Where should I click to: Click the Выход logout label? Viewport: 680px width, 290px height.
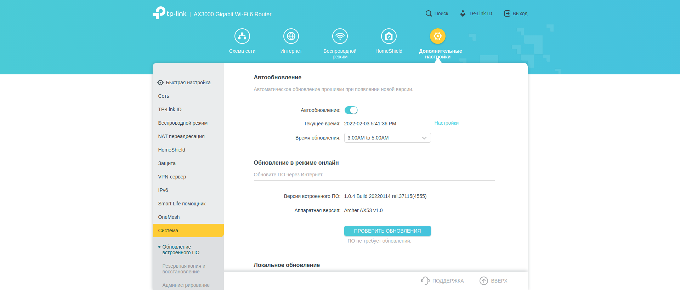click(x=520, y=13)
